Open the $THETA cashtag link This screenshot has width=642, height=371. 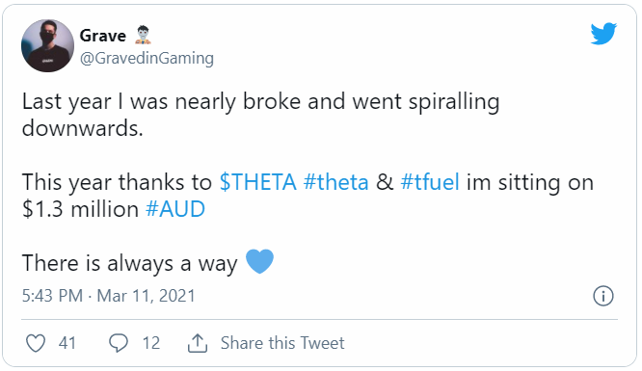pos(258,182)
